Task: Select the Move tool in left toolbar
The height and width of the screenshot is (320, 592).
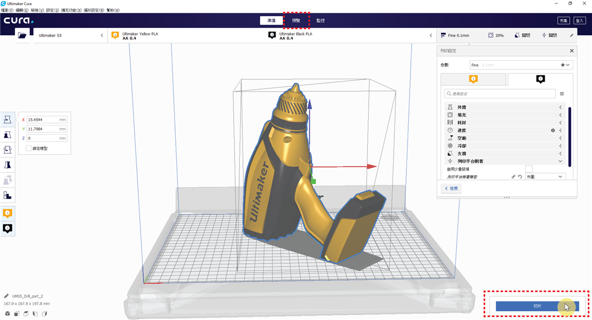Action: click(x=8, y=120)
